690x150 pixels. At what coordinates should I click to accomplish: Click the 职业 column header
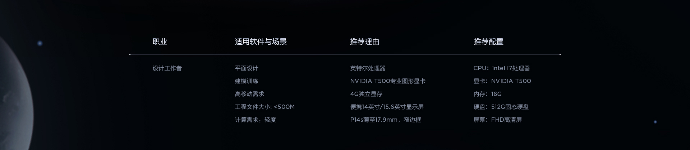tap(160, 42)
